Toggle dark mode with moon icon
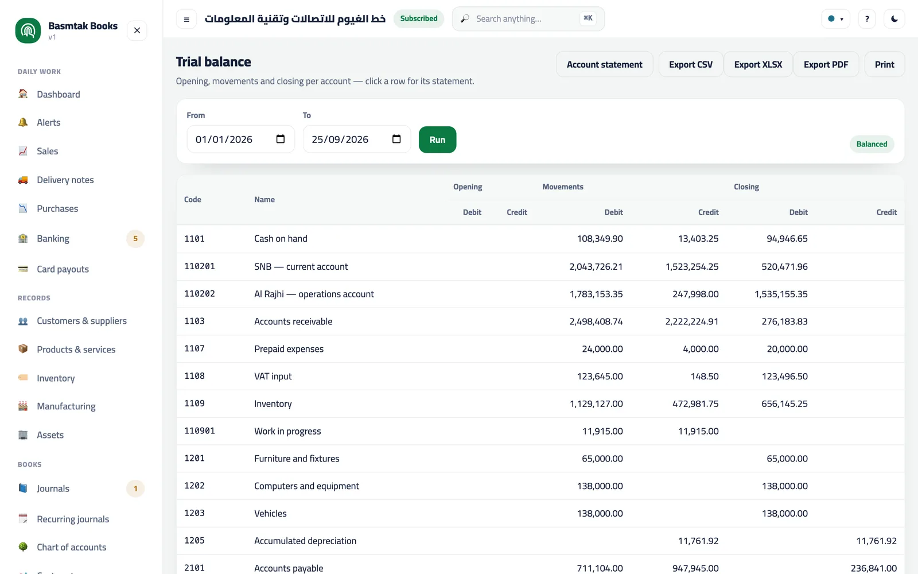Image resolution: width=918 pixels, height=574 pixels. (894, 19)
